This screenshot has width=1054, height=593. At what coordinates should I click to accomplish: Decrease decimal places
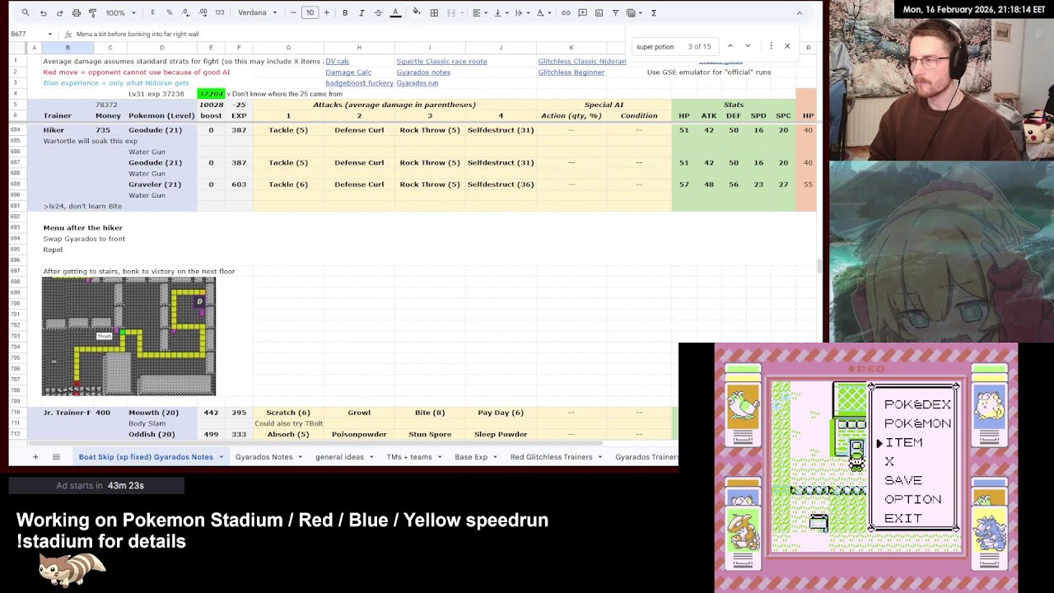[186, 13]
